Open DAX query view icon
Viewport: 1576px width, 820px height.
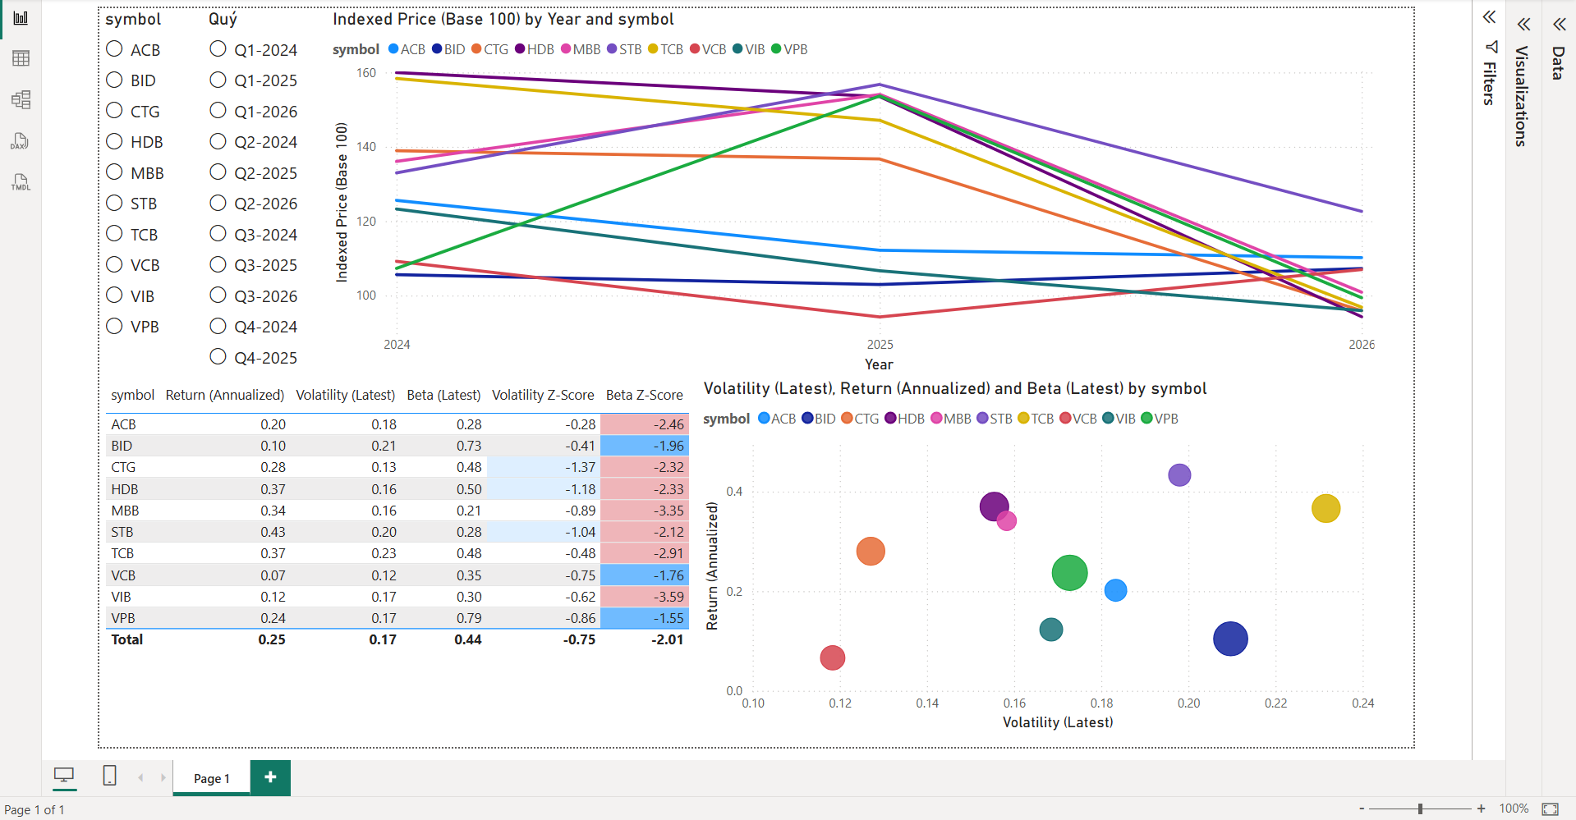[21, 141]
